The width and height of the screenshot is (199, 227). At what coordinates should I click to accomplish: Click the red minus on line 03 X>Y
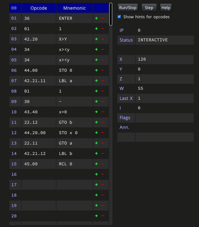[103, 39]
